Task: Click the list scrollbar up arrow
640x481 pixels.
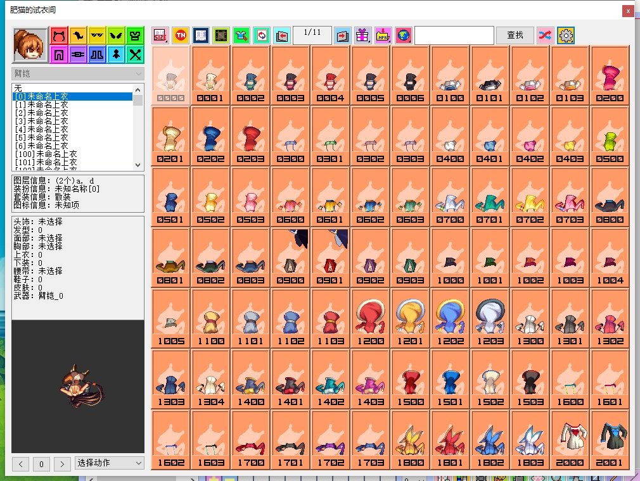Action: [x=138, y=89]
